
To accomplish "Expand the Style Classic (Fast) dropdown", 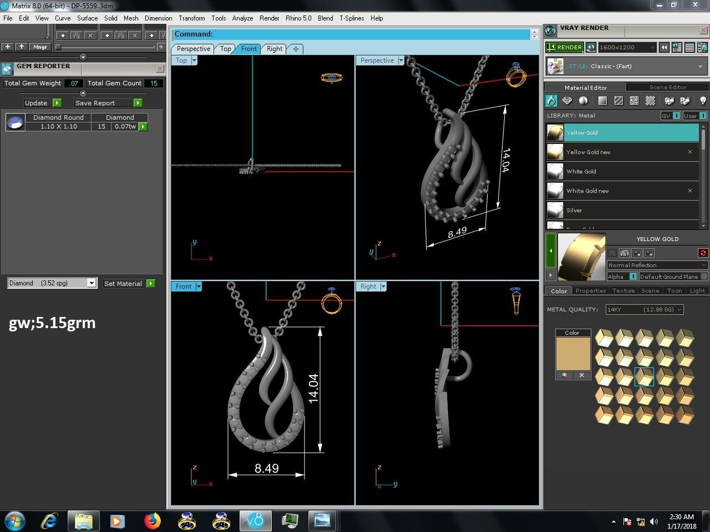I will 627,66.
